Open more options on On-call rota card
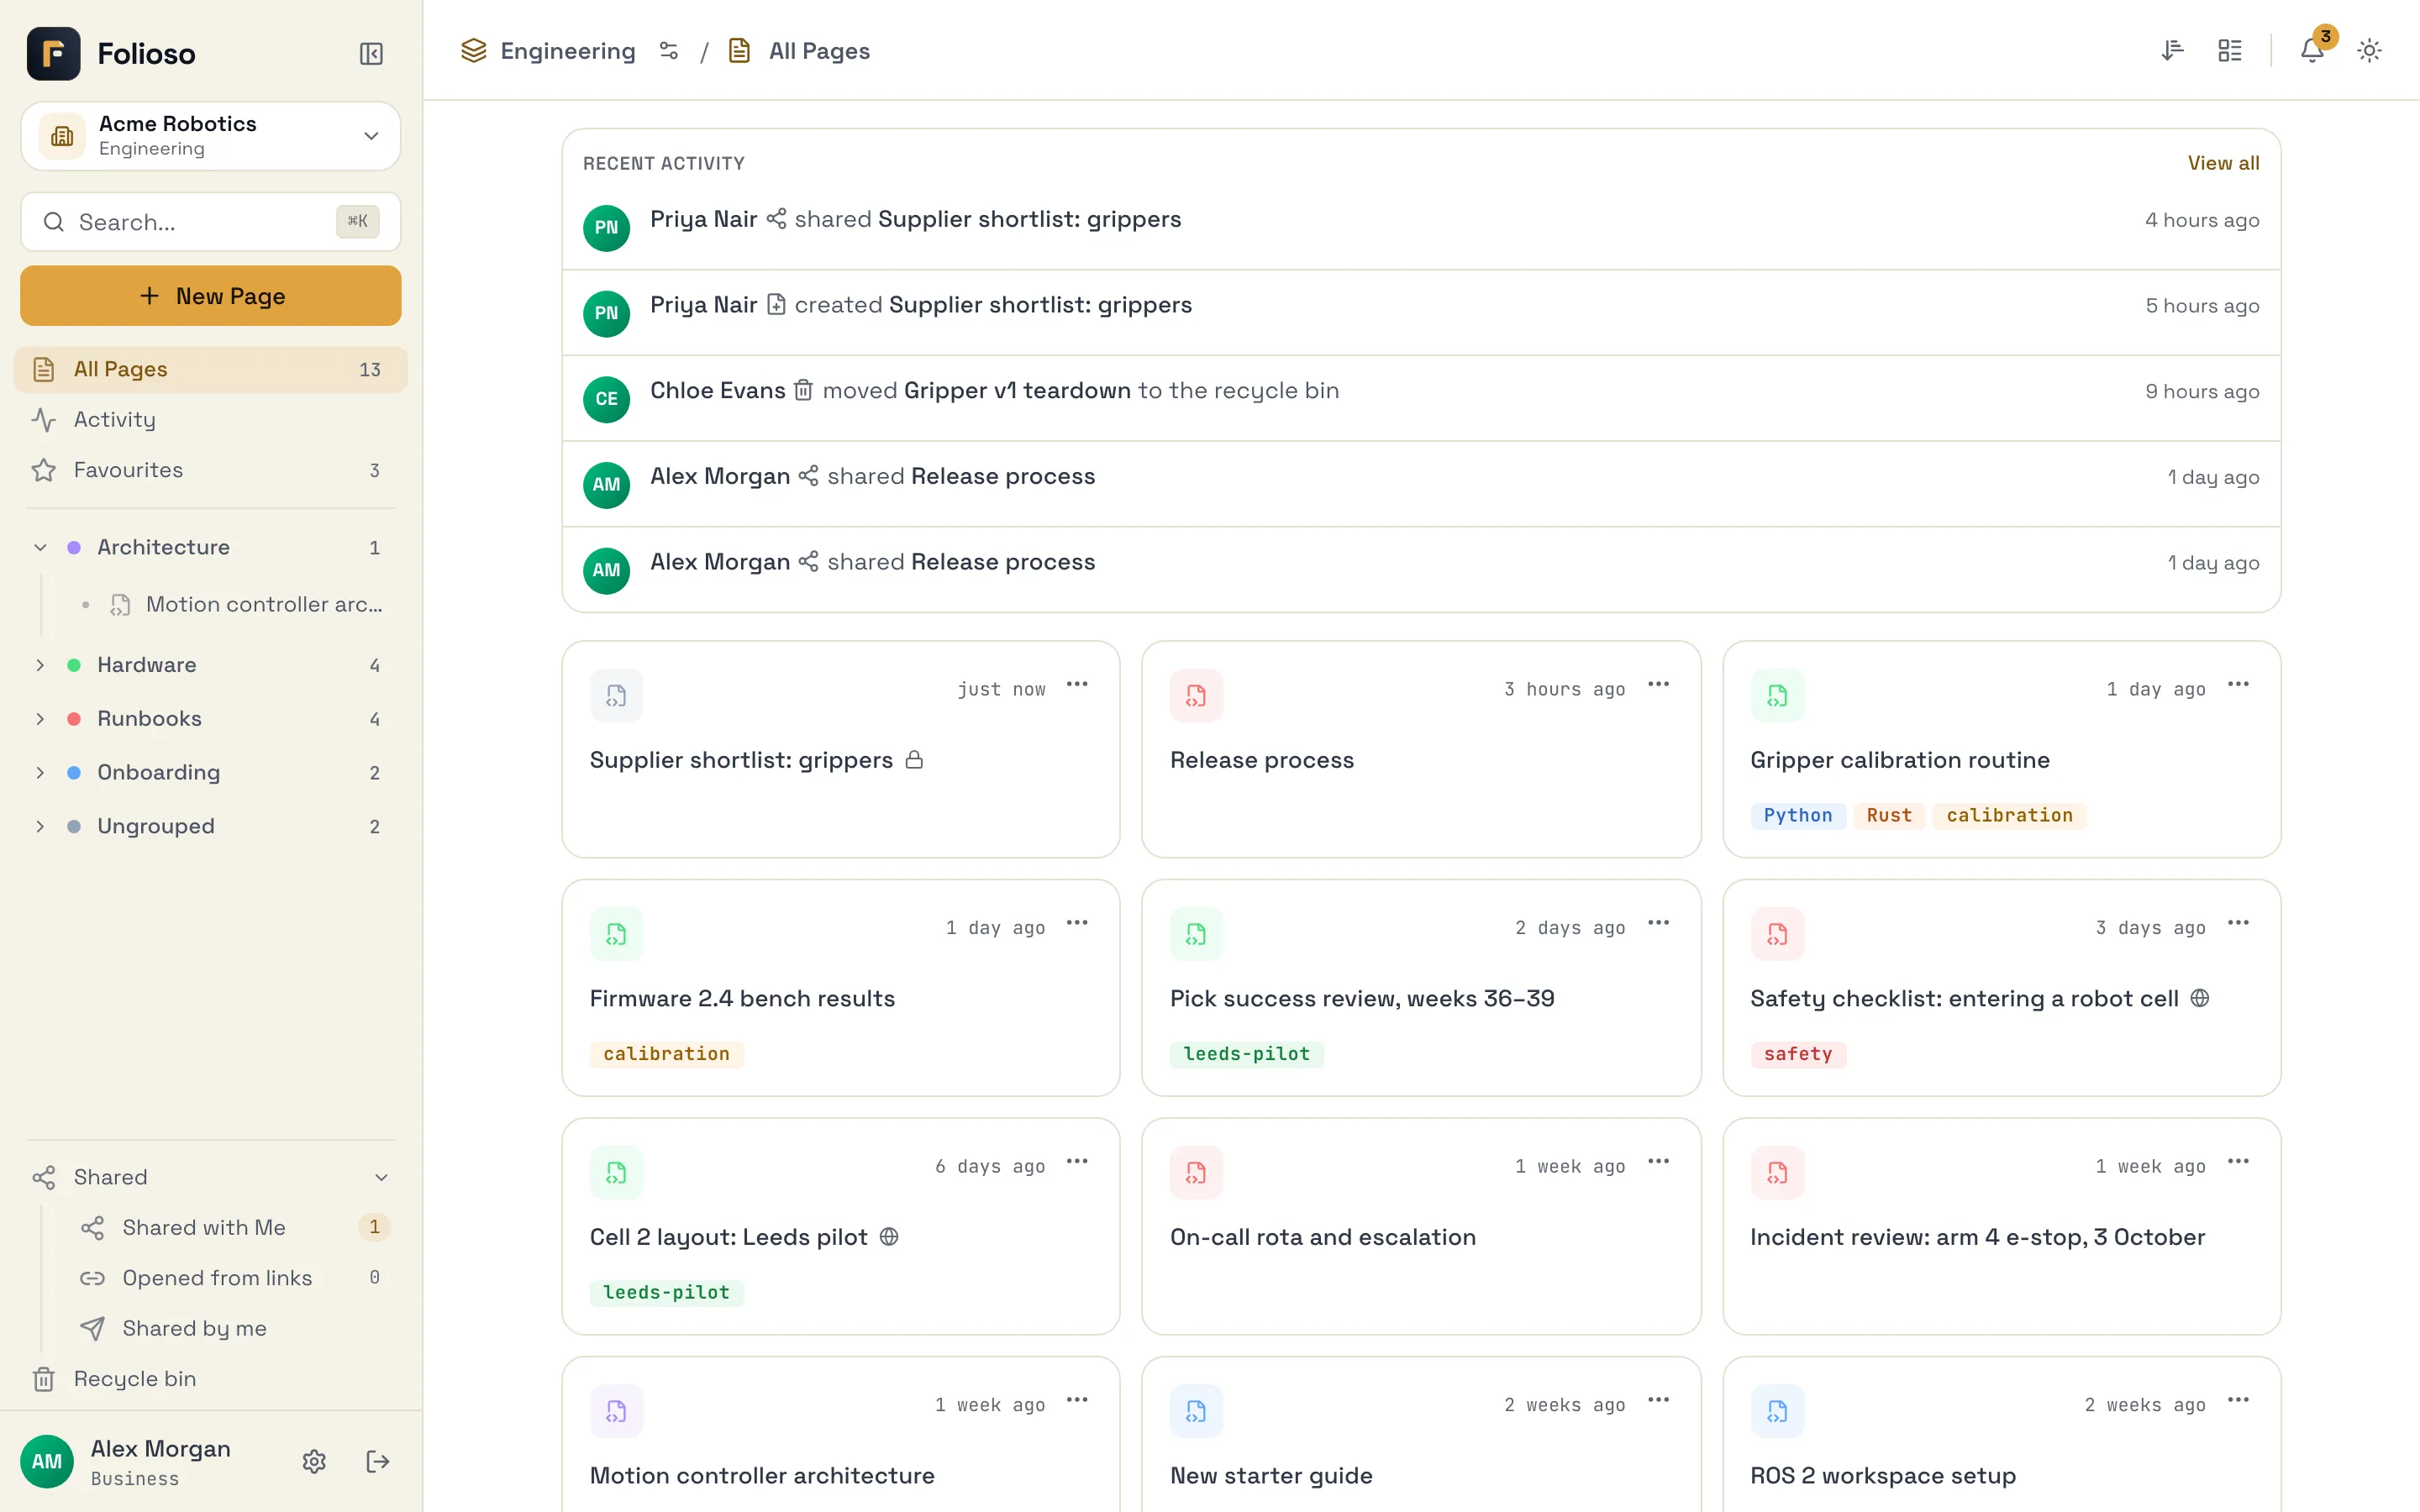 click(1658, 1162)
